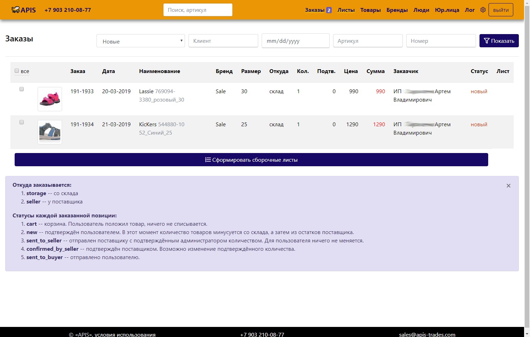Click the Заказы page heading

pos(19,39)
